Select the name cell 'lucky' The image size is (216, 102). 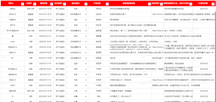(x=13, y=42)
